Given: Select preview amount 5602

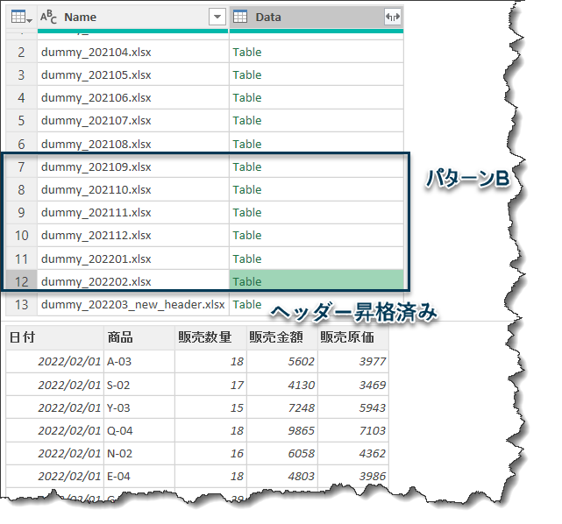Looking at the screenshot, I should (x=282, y=361).
